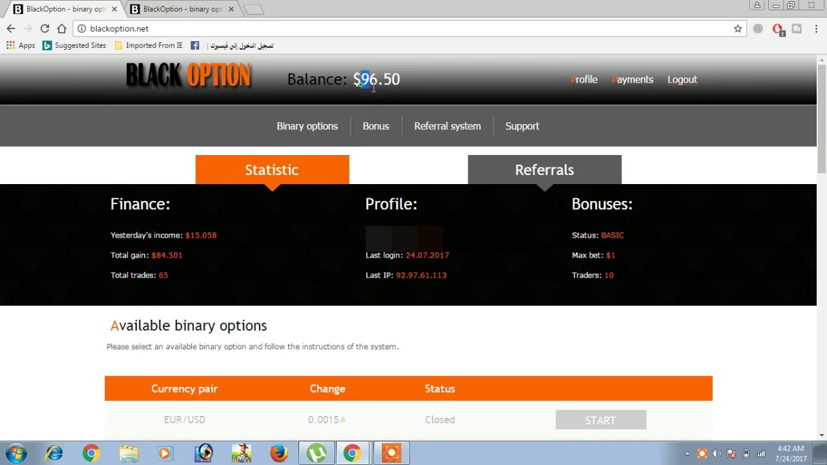Click the Black Option logo
Screen dimensions: 827x465
pyautogui.click(x=188, y=75)
